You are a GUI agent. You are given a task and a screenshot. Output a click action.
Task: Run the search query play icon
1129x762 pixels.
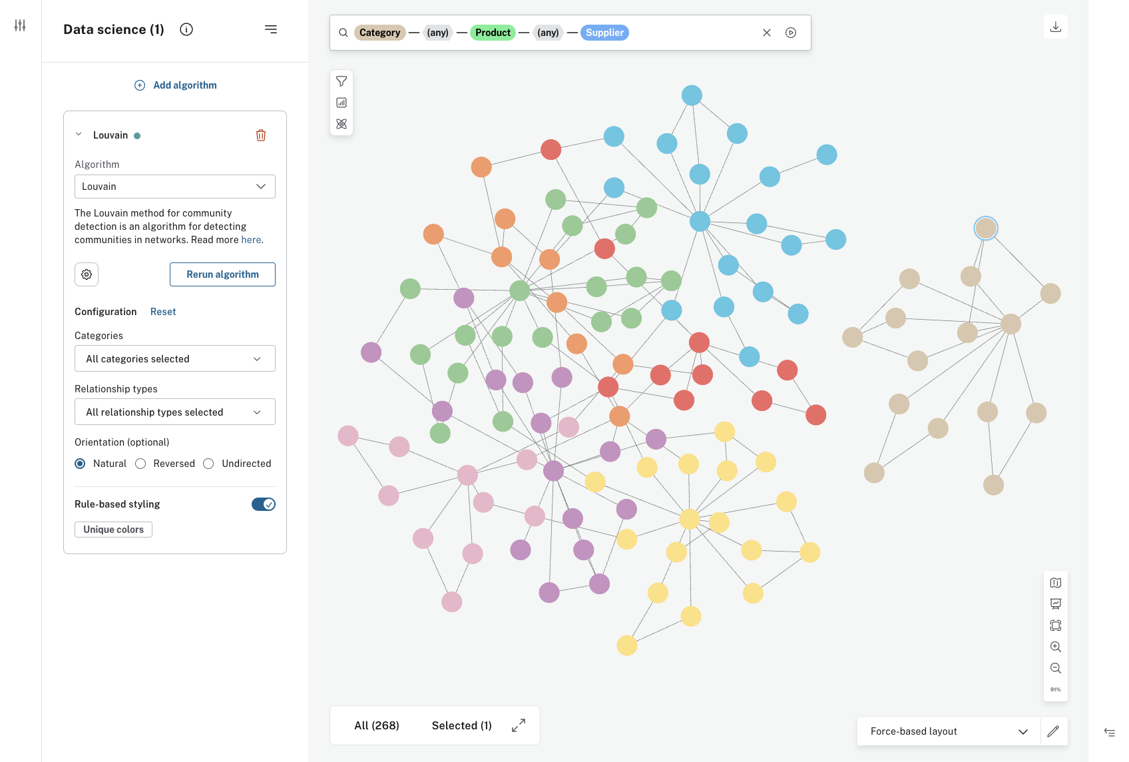(791, 33)
